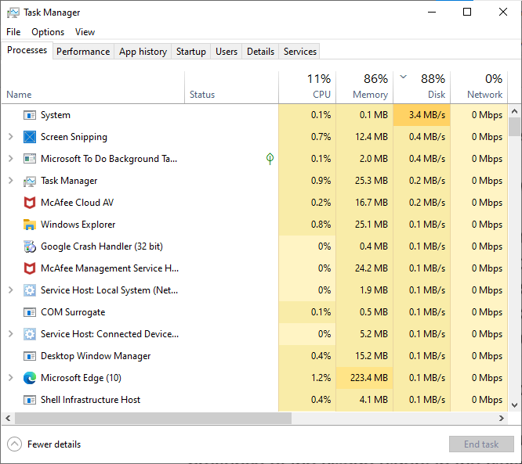522x464 pixels.
Task: Click the vertical scrollbar thumb
Action: coord(514,127)
